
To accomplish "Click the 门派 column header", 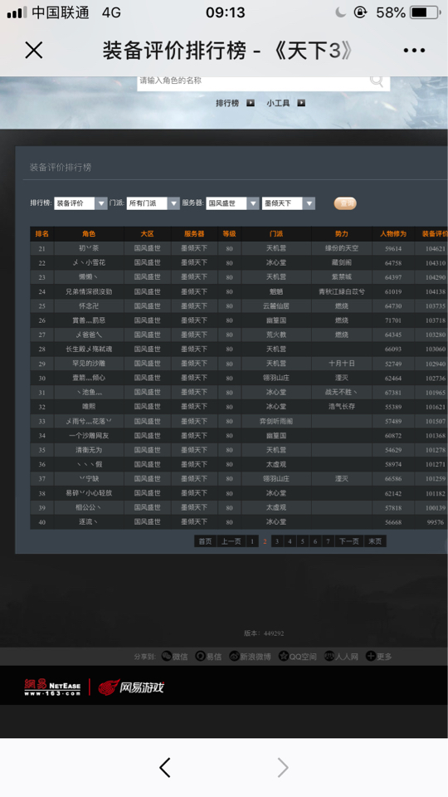I will click(276, 234).
